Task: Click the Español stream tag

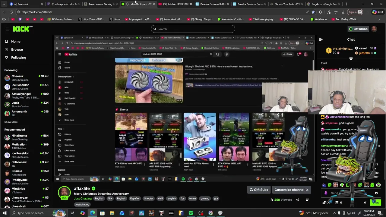Action: coord(135,199)
